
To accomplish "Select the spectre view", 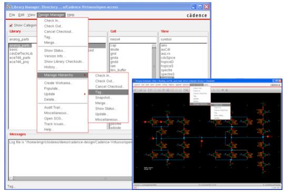I will [167, 70].
